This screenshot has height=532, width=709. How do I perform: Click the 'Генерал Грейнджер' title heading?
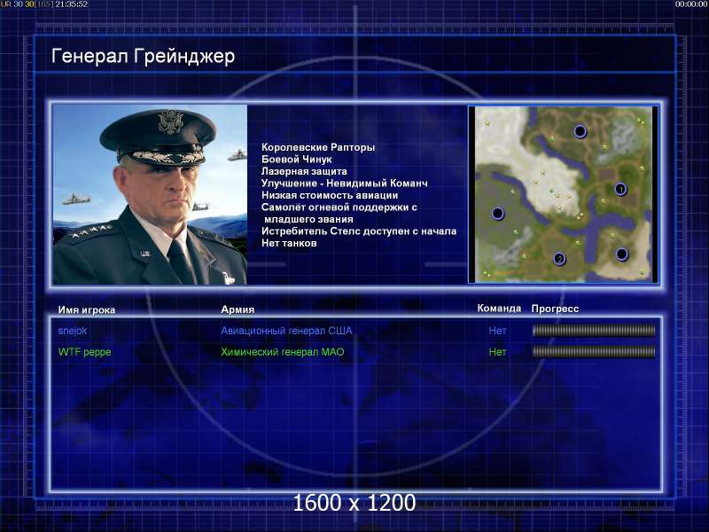coord(143,57)
